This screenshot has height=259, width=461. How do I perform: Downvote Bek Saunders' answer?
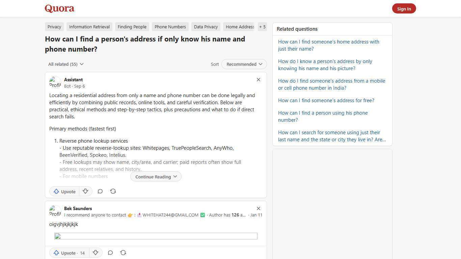[96, 253]
